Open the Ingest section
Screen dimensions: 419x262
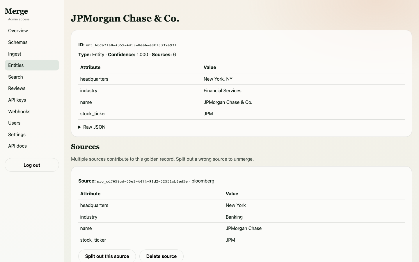32,54
